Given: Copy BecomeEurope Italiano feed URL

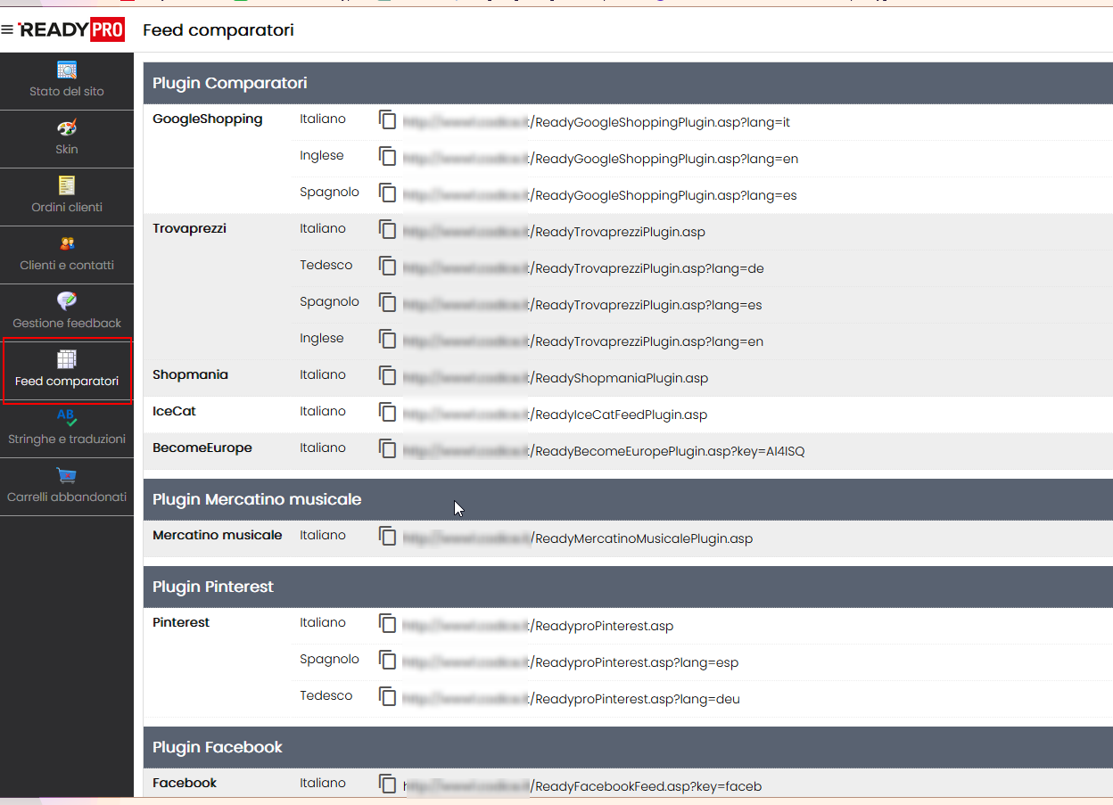Looking at the screenshot, I should coord(387,449).
